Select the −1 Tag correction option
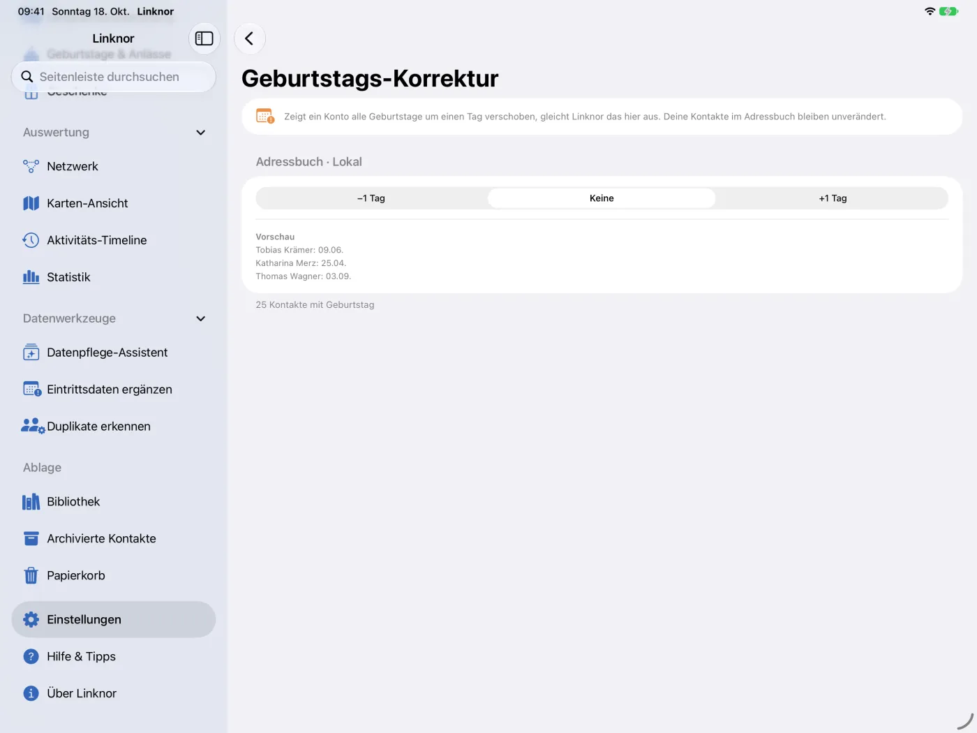The image size is (977, 733). [x=371, y=198]
